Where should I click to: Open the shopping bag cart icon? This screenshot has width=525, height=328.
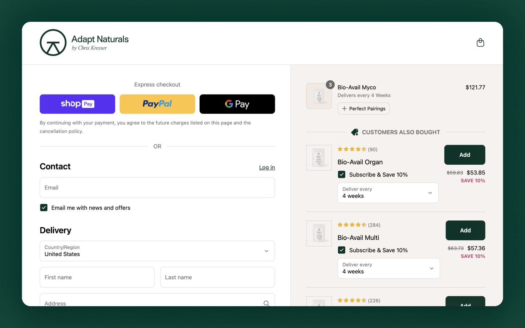pyautogui.click(x=480, y=43)
